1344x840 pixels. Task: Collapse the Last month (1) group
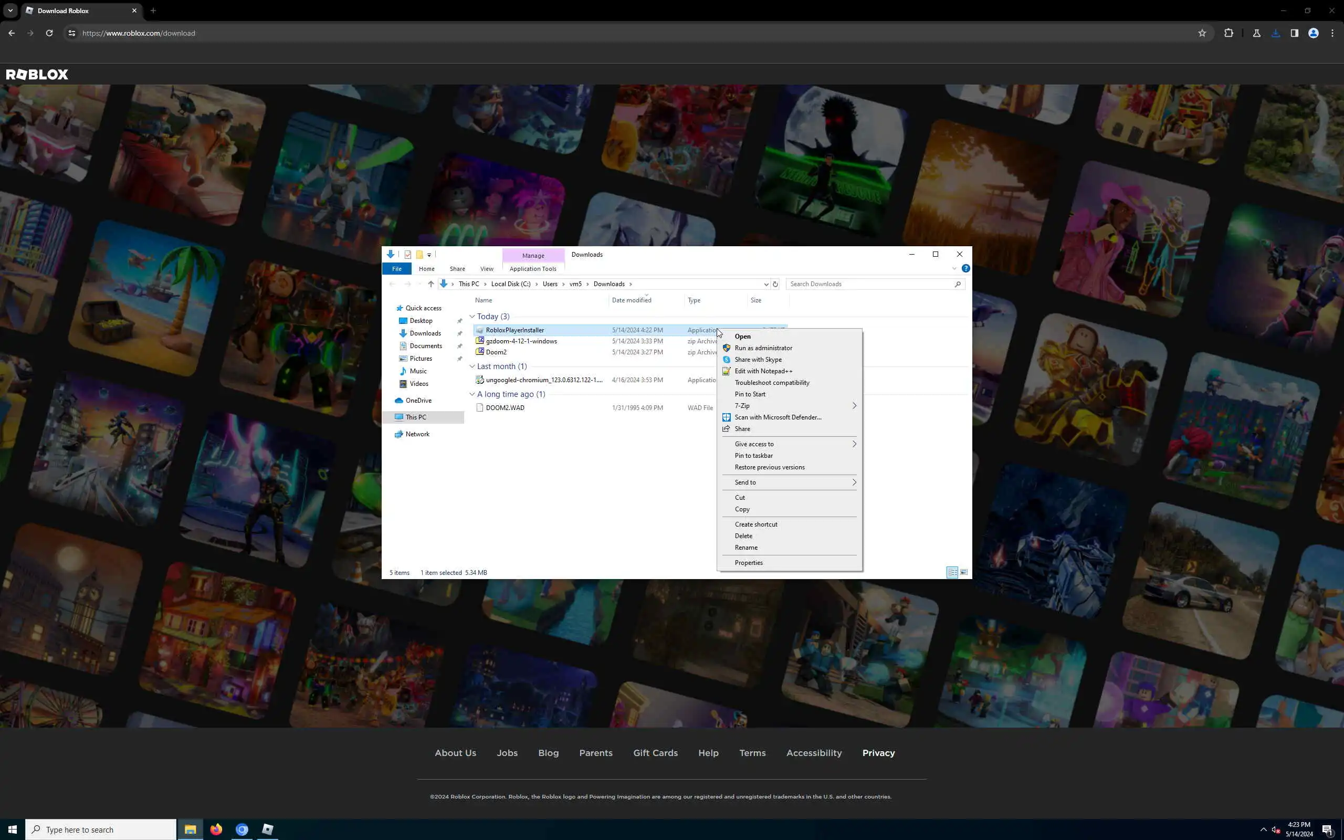[472, 366]
